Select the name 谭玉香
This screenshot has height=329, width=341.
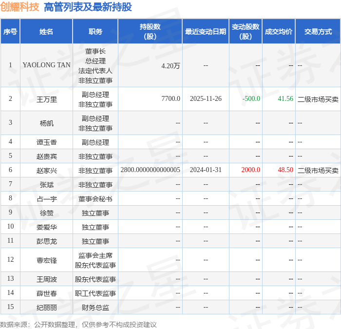click(x=47, y=142)
